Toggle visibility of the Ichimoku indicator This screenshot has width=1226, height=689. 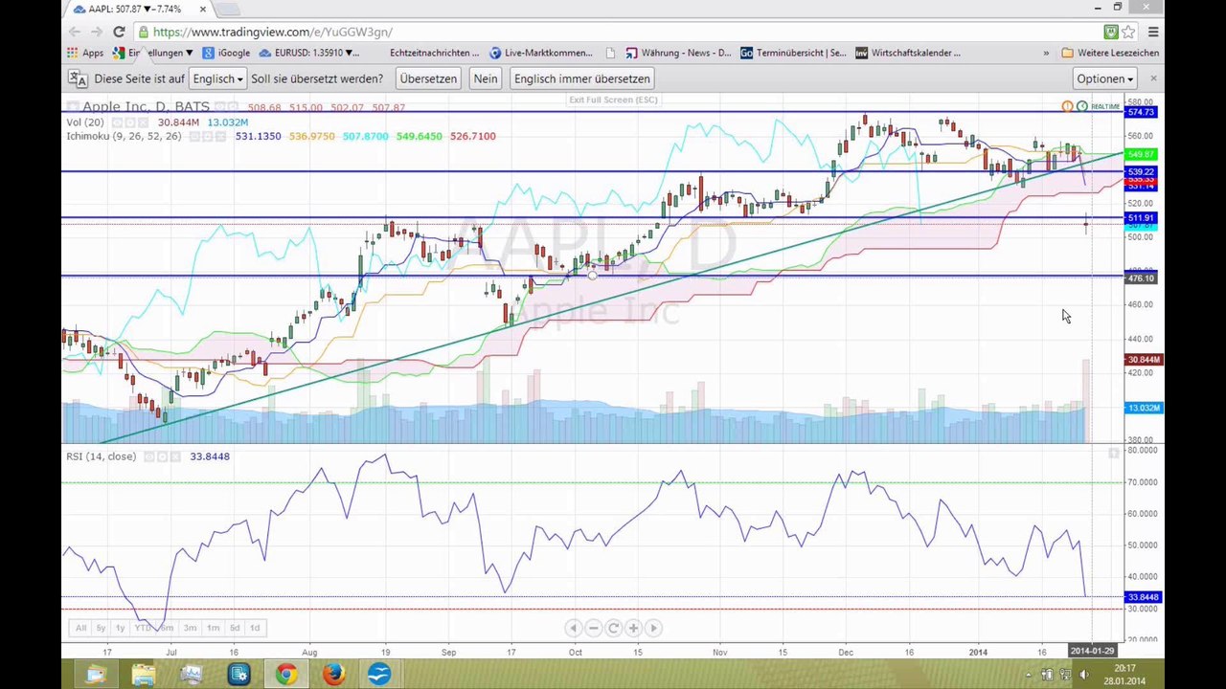click(194, 136)
